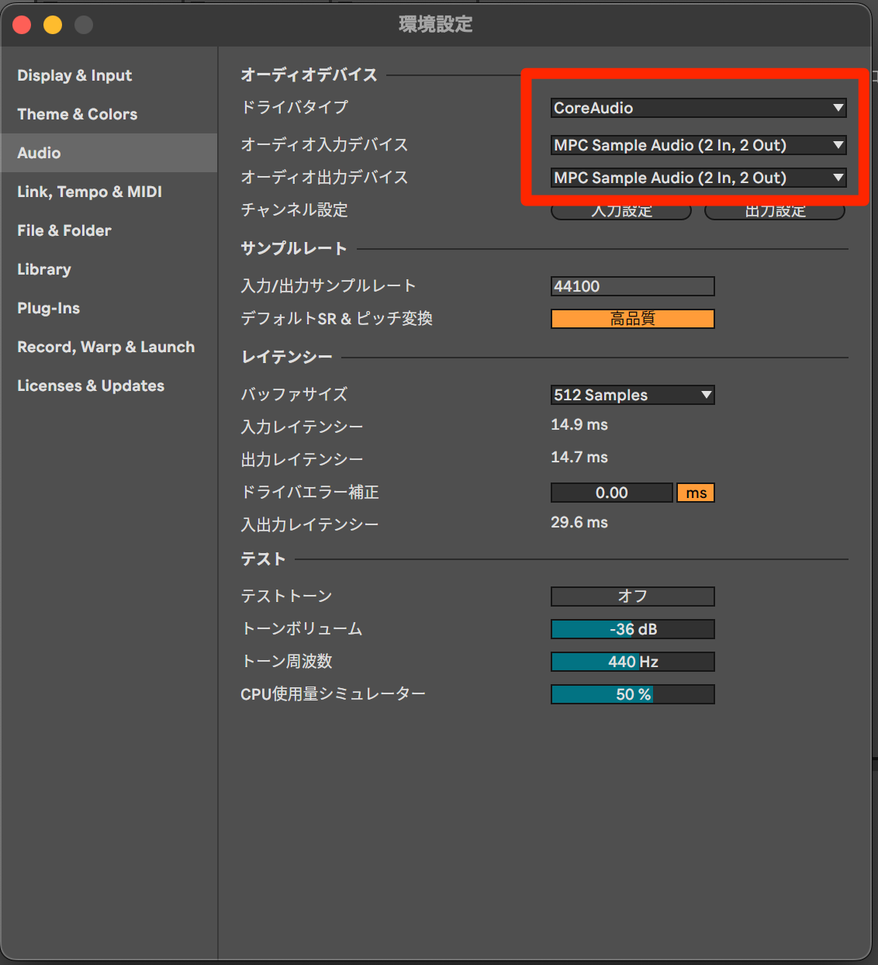Image resolution: width=878 pixels, height=965 pixels.
Task: Show the Plug-Ins settings page
Action: click(48, 308)
